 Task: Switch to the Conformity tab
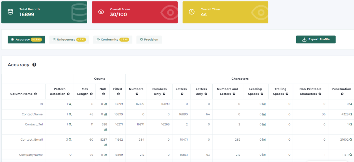point(113,40)
